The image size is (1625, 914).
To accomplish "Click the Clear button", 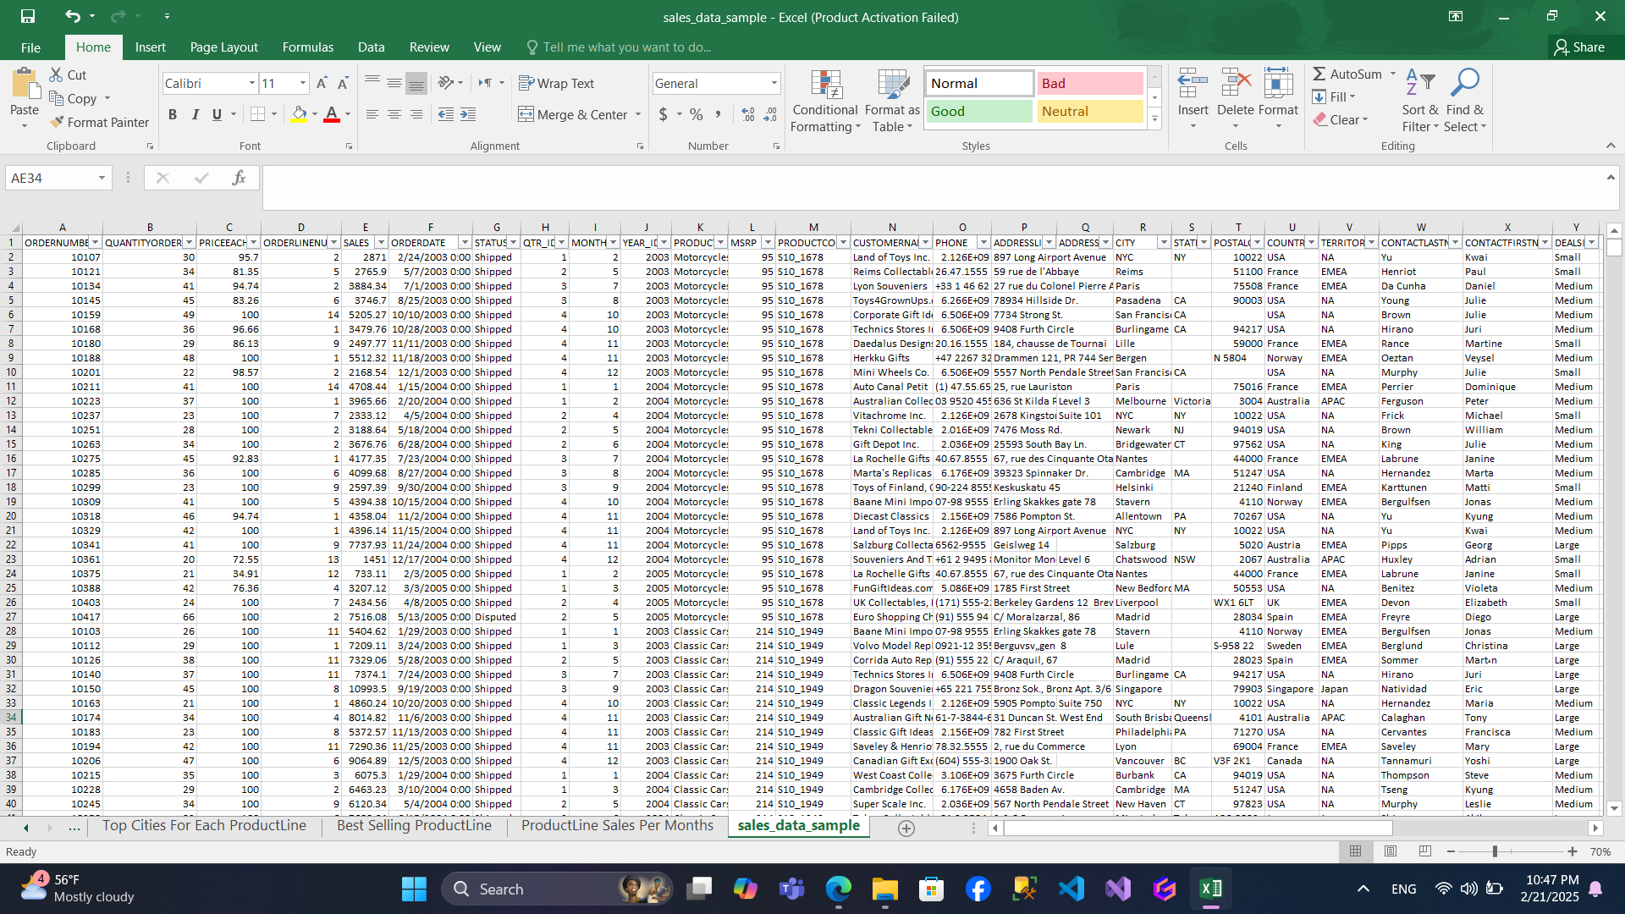I will (1340, 120).
